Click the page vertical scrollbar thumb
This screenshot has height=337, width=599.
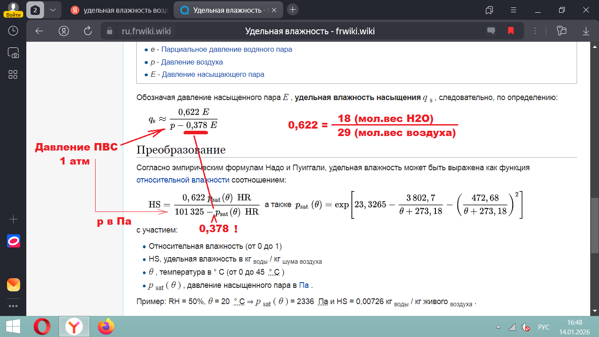point(595,224)
